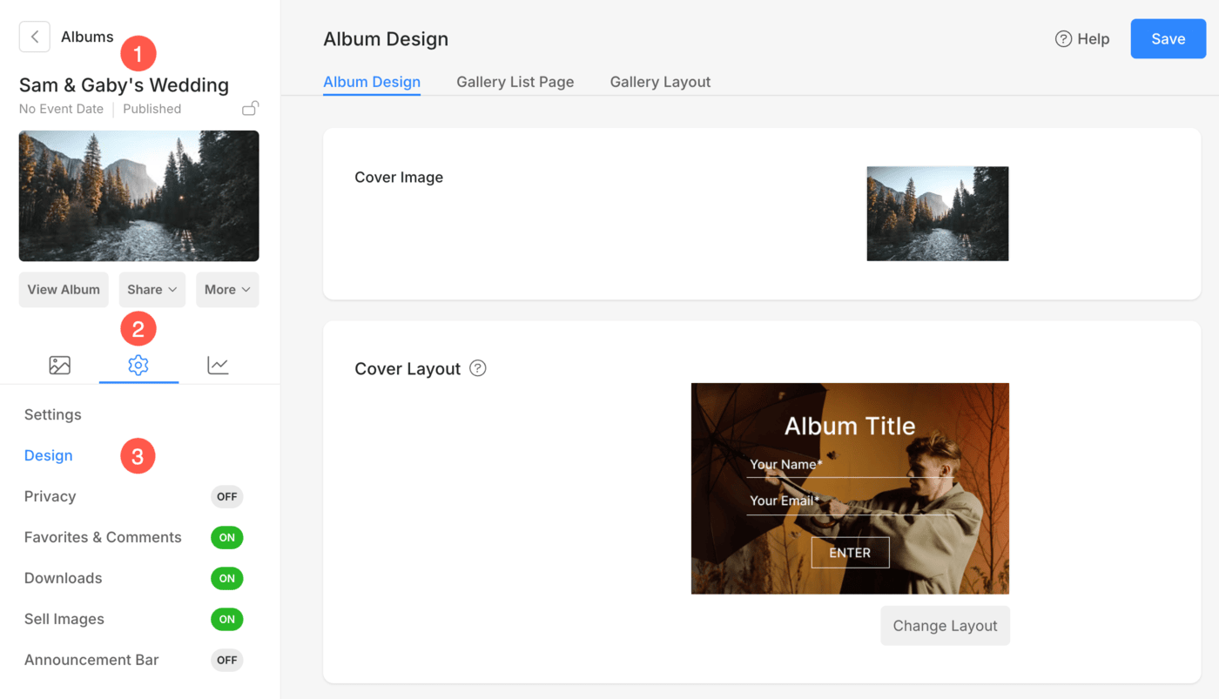The height and width of the screenshot is (699, 1219).
Task: Open Settings in the sidebar
Action: tap(53, 414)
